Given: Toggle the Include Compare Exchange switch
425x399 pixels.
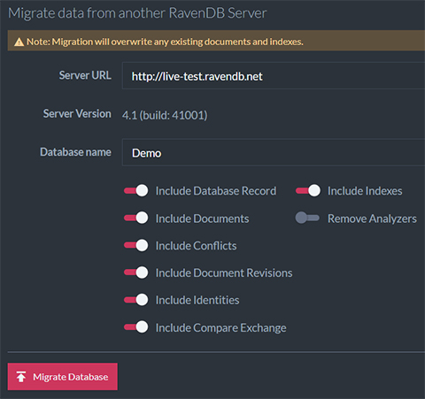Looking at the screenshot, I should point(136,327).
